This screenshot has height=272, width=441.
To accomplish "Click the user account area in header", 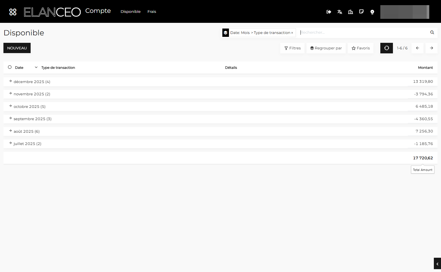I will (x=405, y=12).
